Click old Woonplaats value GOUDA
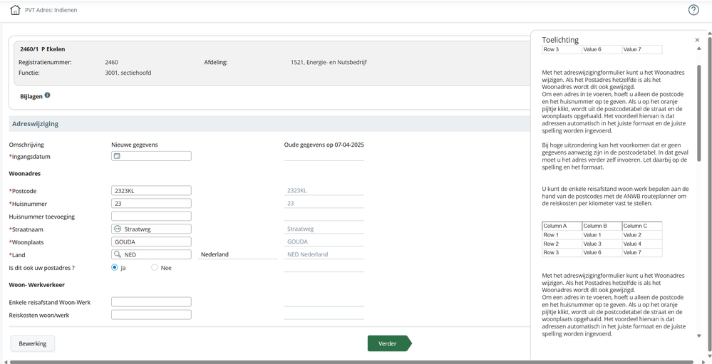Viewport: 712px width, 364px height. 297,242
